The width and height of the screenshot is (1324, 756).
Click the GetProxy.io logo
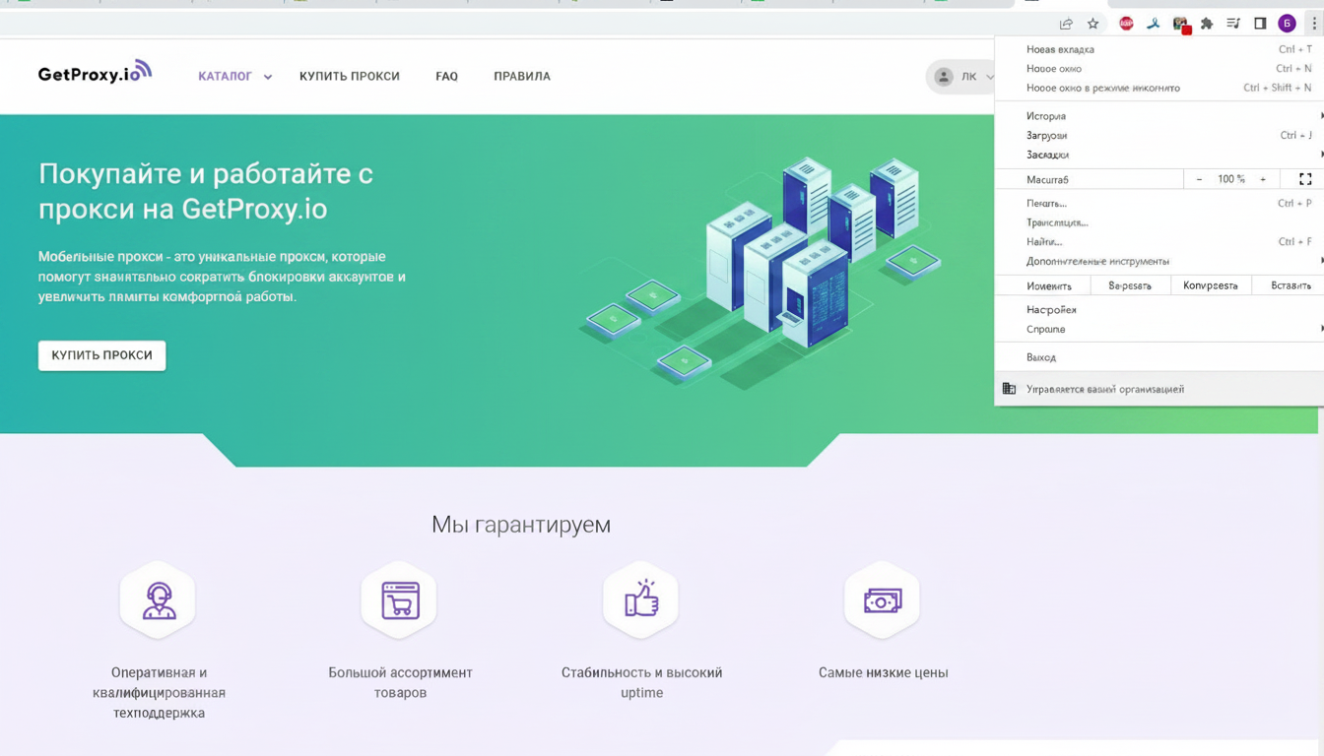pyautogui.click(x=95, y=73)
